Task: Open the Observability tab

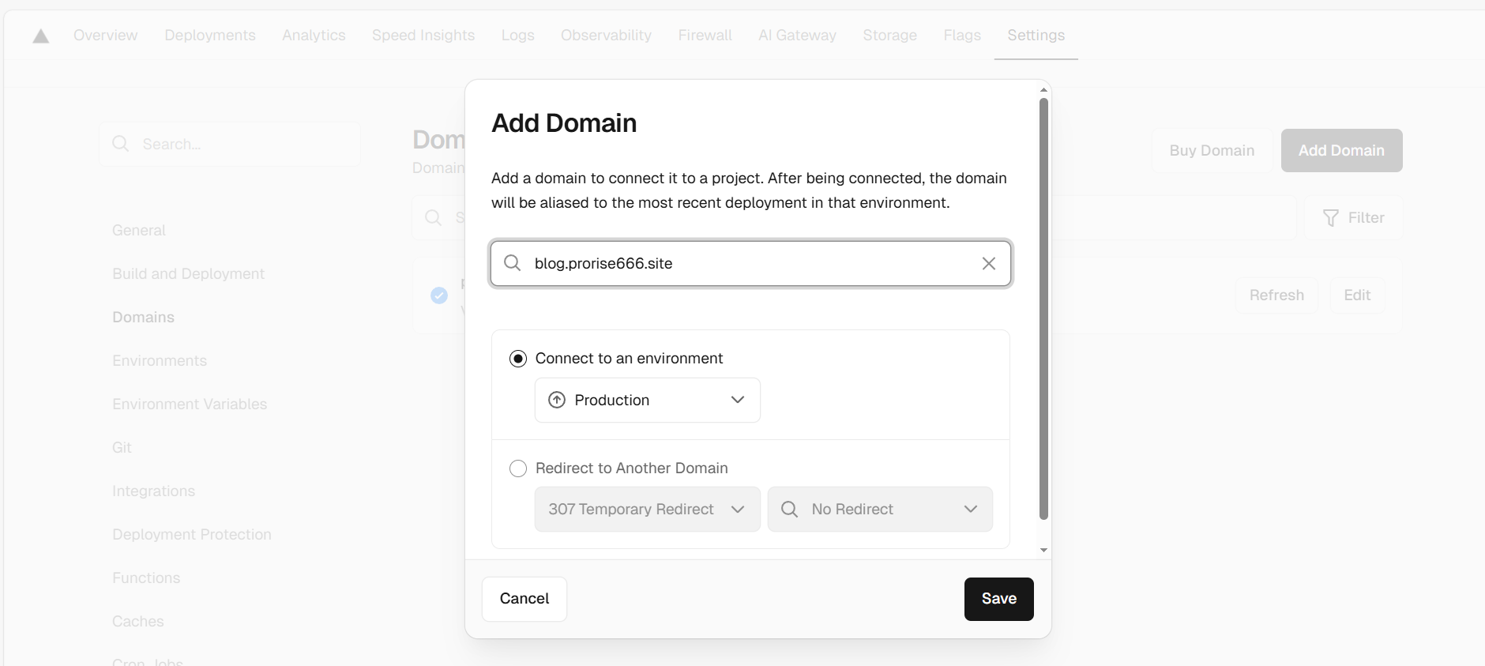Action: pyautogui.click(x=606, y=36)
